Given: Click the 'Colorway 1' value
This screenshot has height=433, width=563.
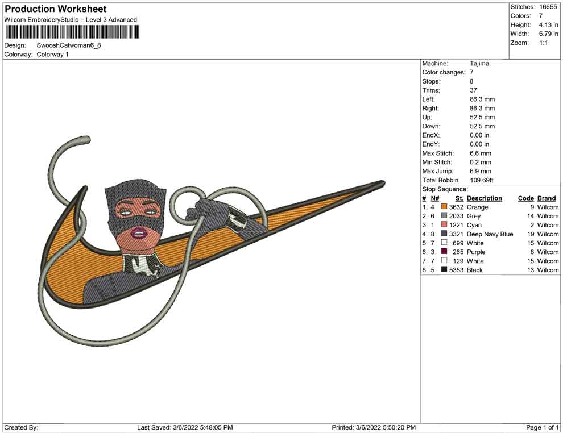Looking at the screenshot, I should 52,55.
